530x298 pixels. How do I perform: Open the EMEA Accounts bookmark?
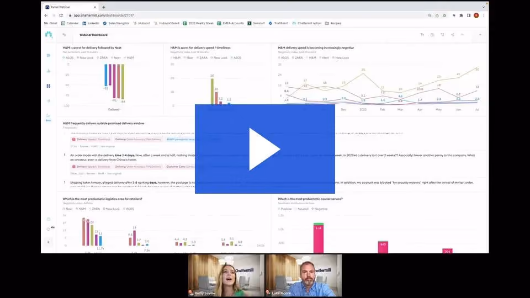[230, 23]
